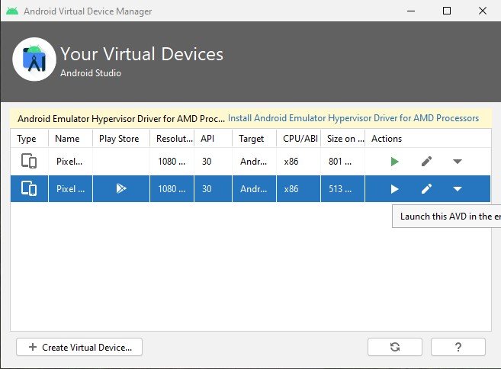Click the Actions column header

pyautogui.click(x=428, y=139)
